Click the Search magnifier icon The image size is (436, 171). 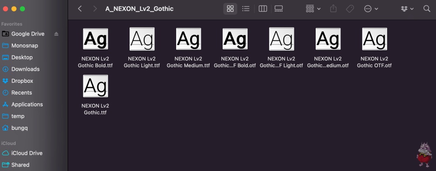pos(427,9)
